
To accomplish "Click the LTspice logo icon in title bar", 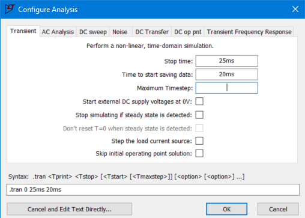I will tap(10, 9).
